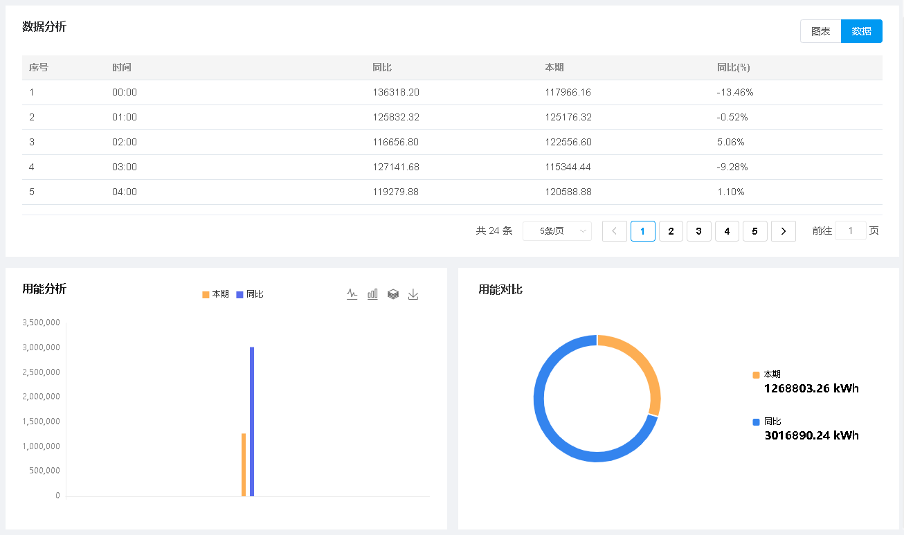Toggle 本期 series in bar chart legend
Image resolution: width=904 pixels, height=535 pixels.
(215, 294)
